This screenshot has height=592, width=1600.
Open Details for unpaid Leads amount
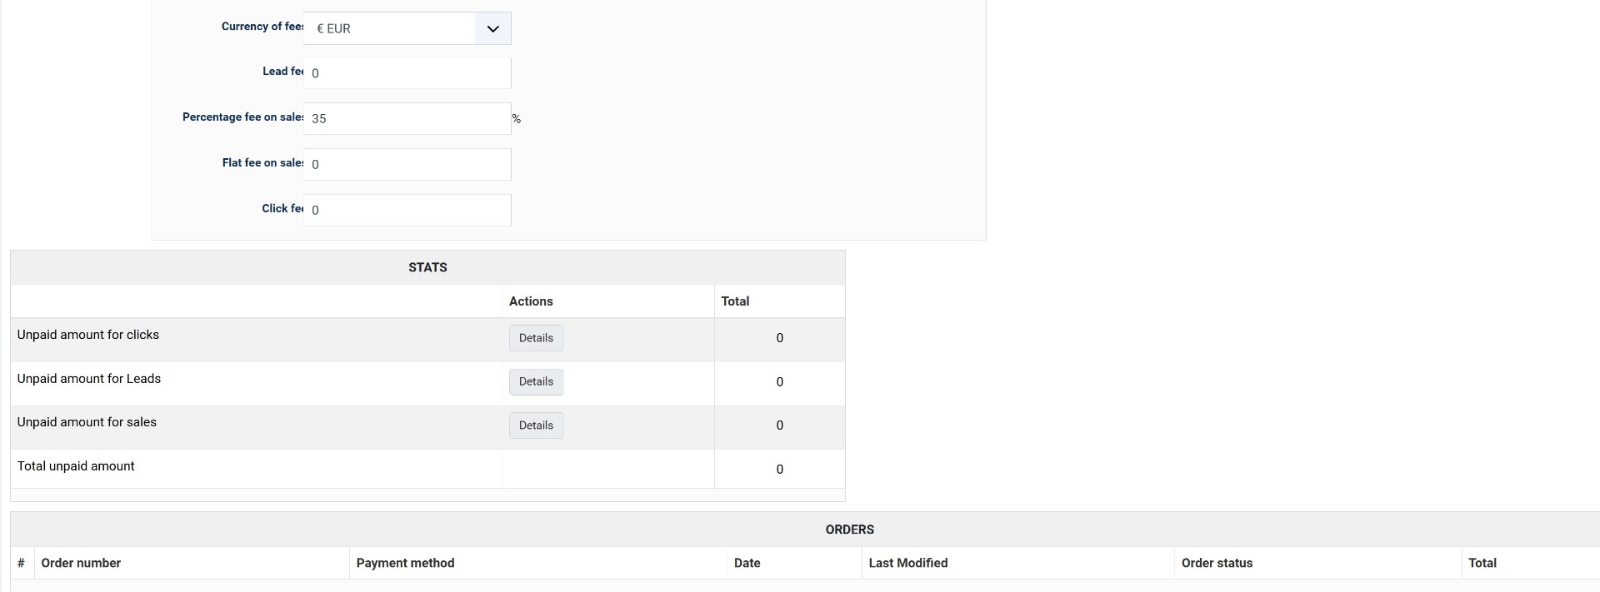pyautogui.click(x=536, y=382)
